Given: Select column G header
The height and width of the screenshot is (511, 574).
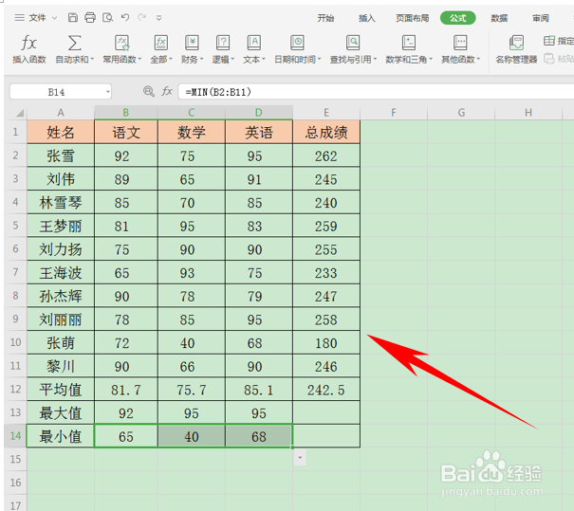Looking at the screenshot, I should click(461, 113).
